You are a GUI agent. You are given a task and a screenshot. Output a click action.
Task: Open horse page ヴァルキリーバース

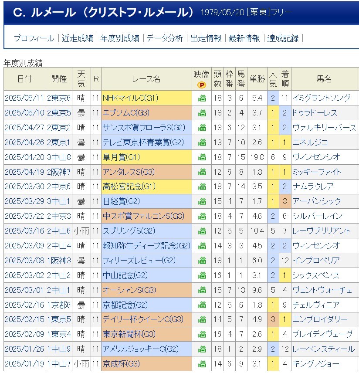click(325, 128)
